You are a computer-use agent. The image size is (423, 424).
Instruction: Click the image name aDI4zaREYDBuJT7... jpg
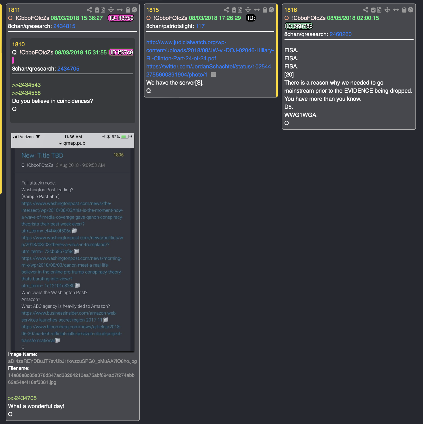pos(72,361)
